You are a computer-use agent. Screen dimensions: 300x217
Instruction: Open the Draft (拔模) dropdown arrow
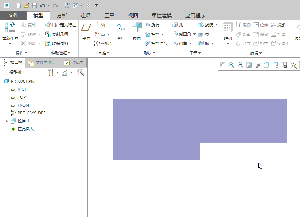click(216, 25)
